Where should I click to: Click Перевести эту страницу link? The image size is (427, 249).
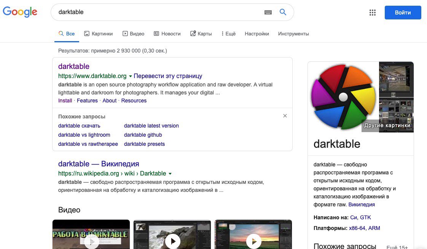tap(168, 76)
